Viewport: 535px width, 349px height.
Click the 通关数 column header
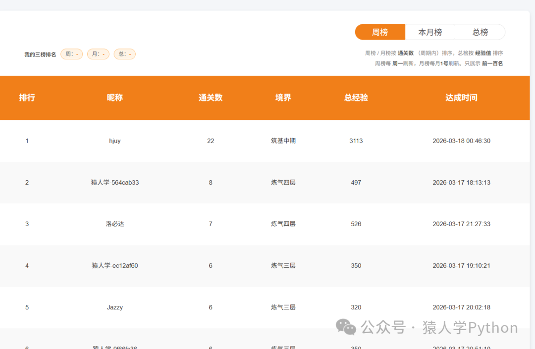pos(211,98)
